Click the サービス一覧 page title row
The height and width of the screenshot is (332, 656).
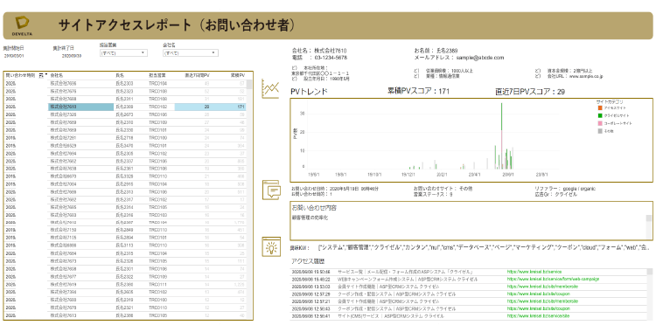tap(405, 272)
